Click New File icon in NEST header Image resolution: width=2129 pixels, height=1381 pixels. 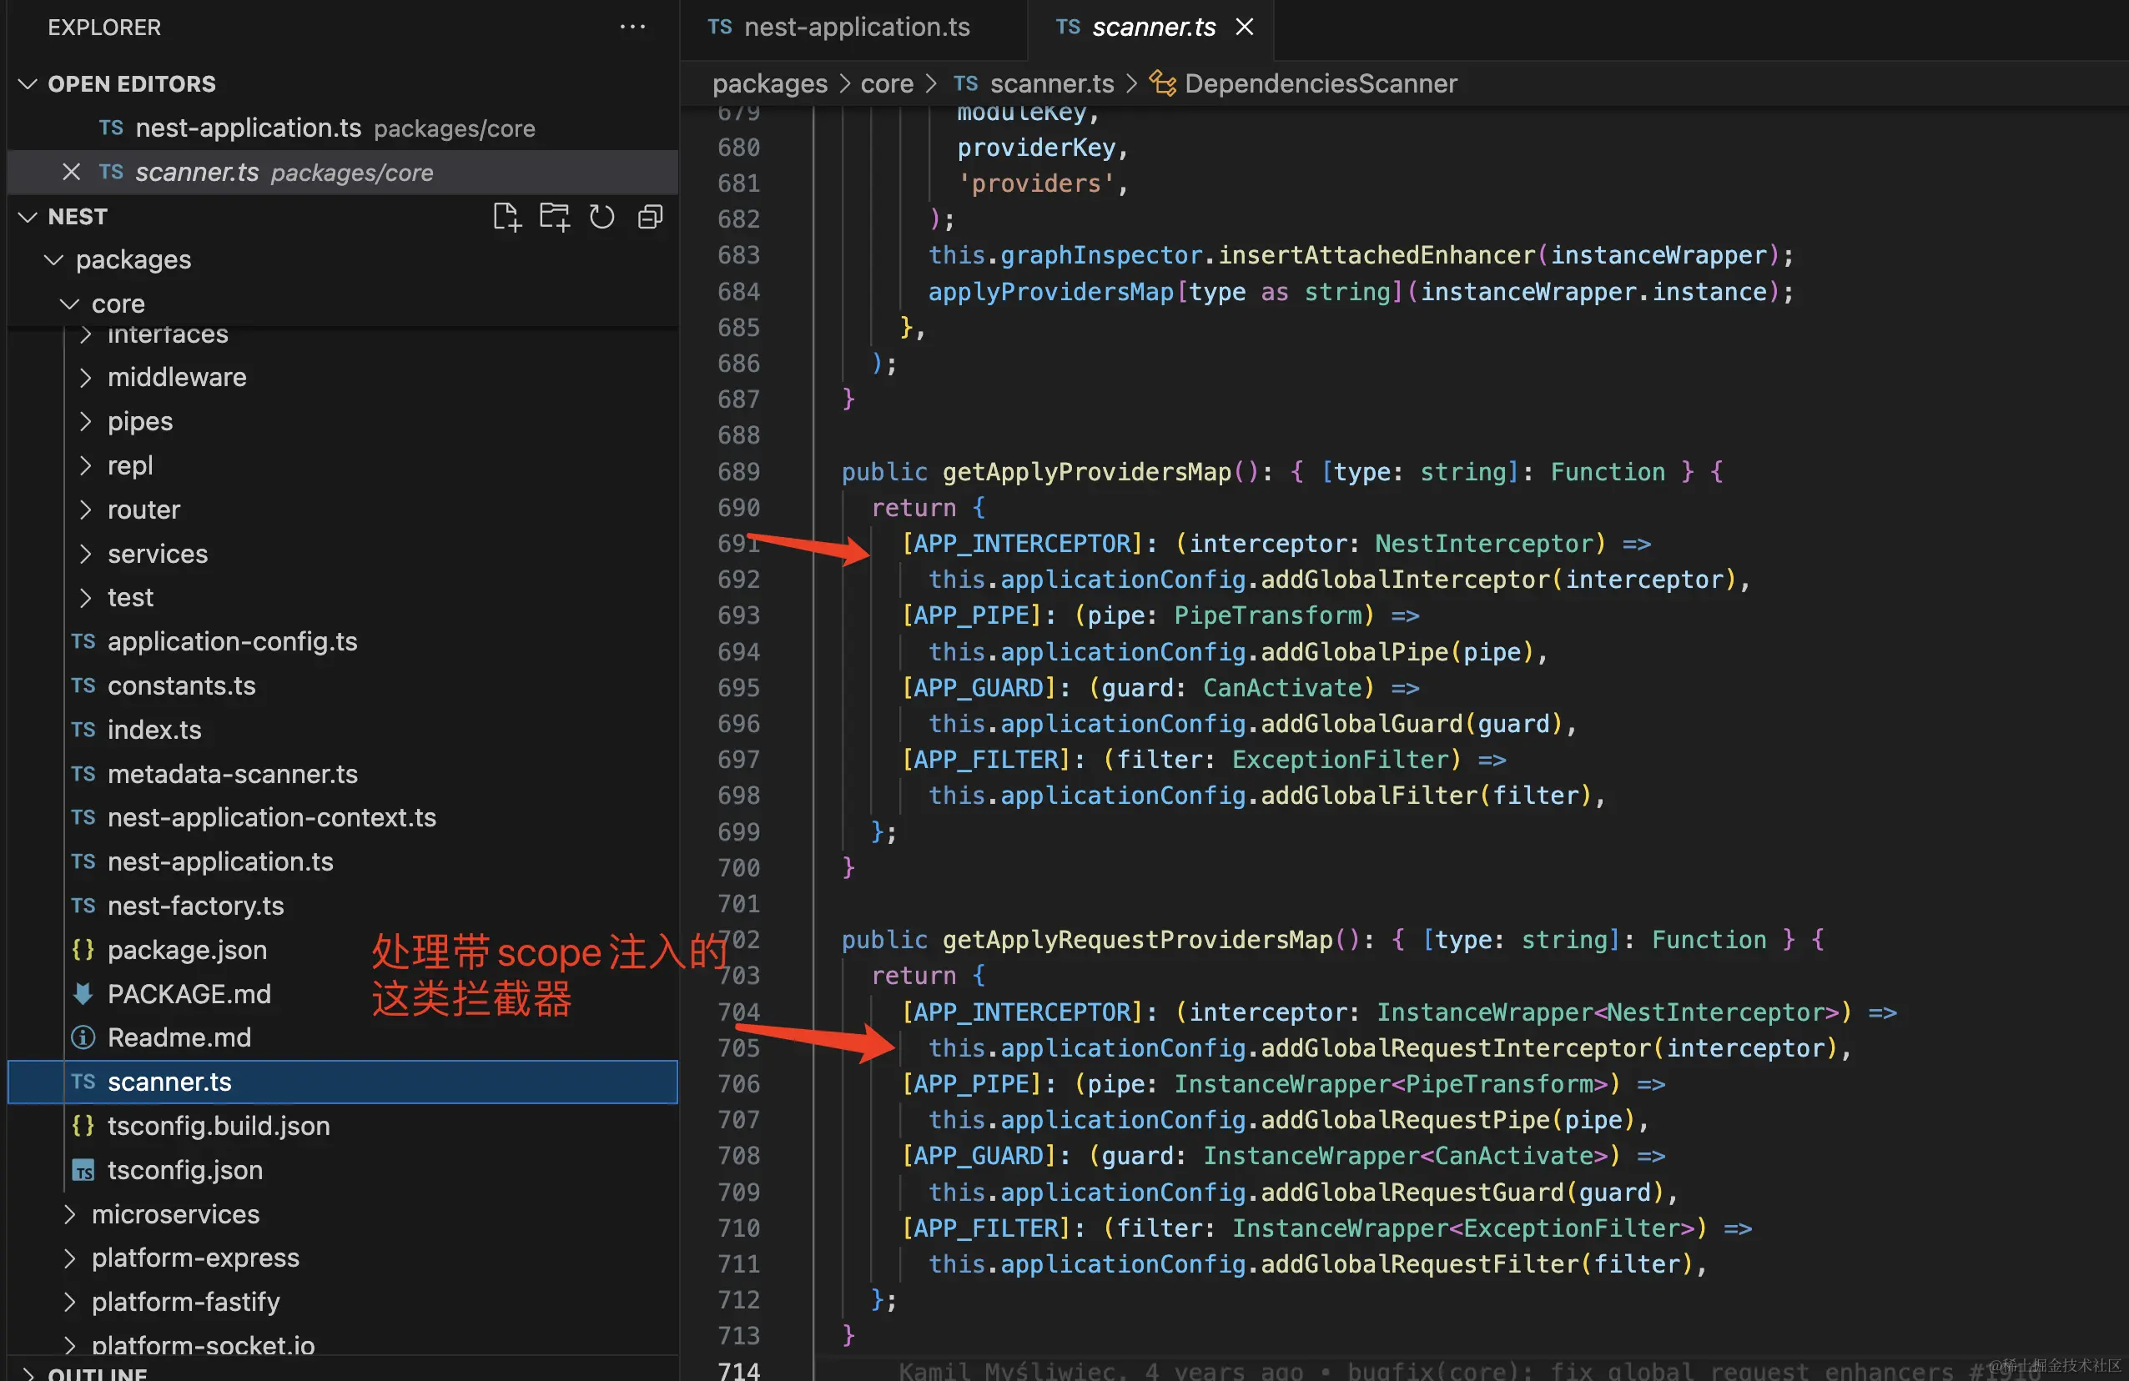pyautogui.click(x=506, y=218)
